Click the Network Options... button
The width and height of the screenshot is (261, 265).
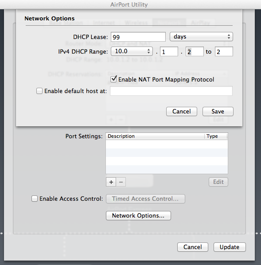pyautogui.click(x=138, y=216)
